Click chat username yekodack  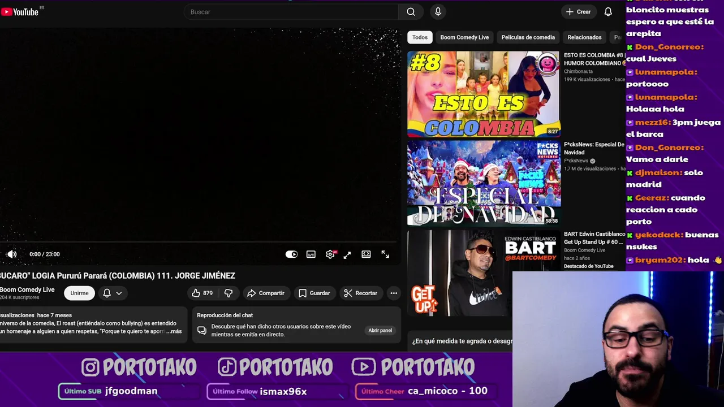660,235
